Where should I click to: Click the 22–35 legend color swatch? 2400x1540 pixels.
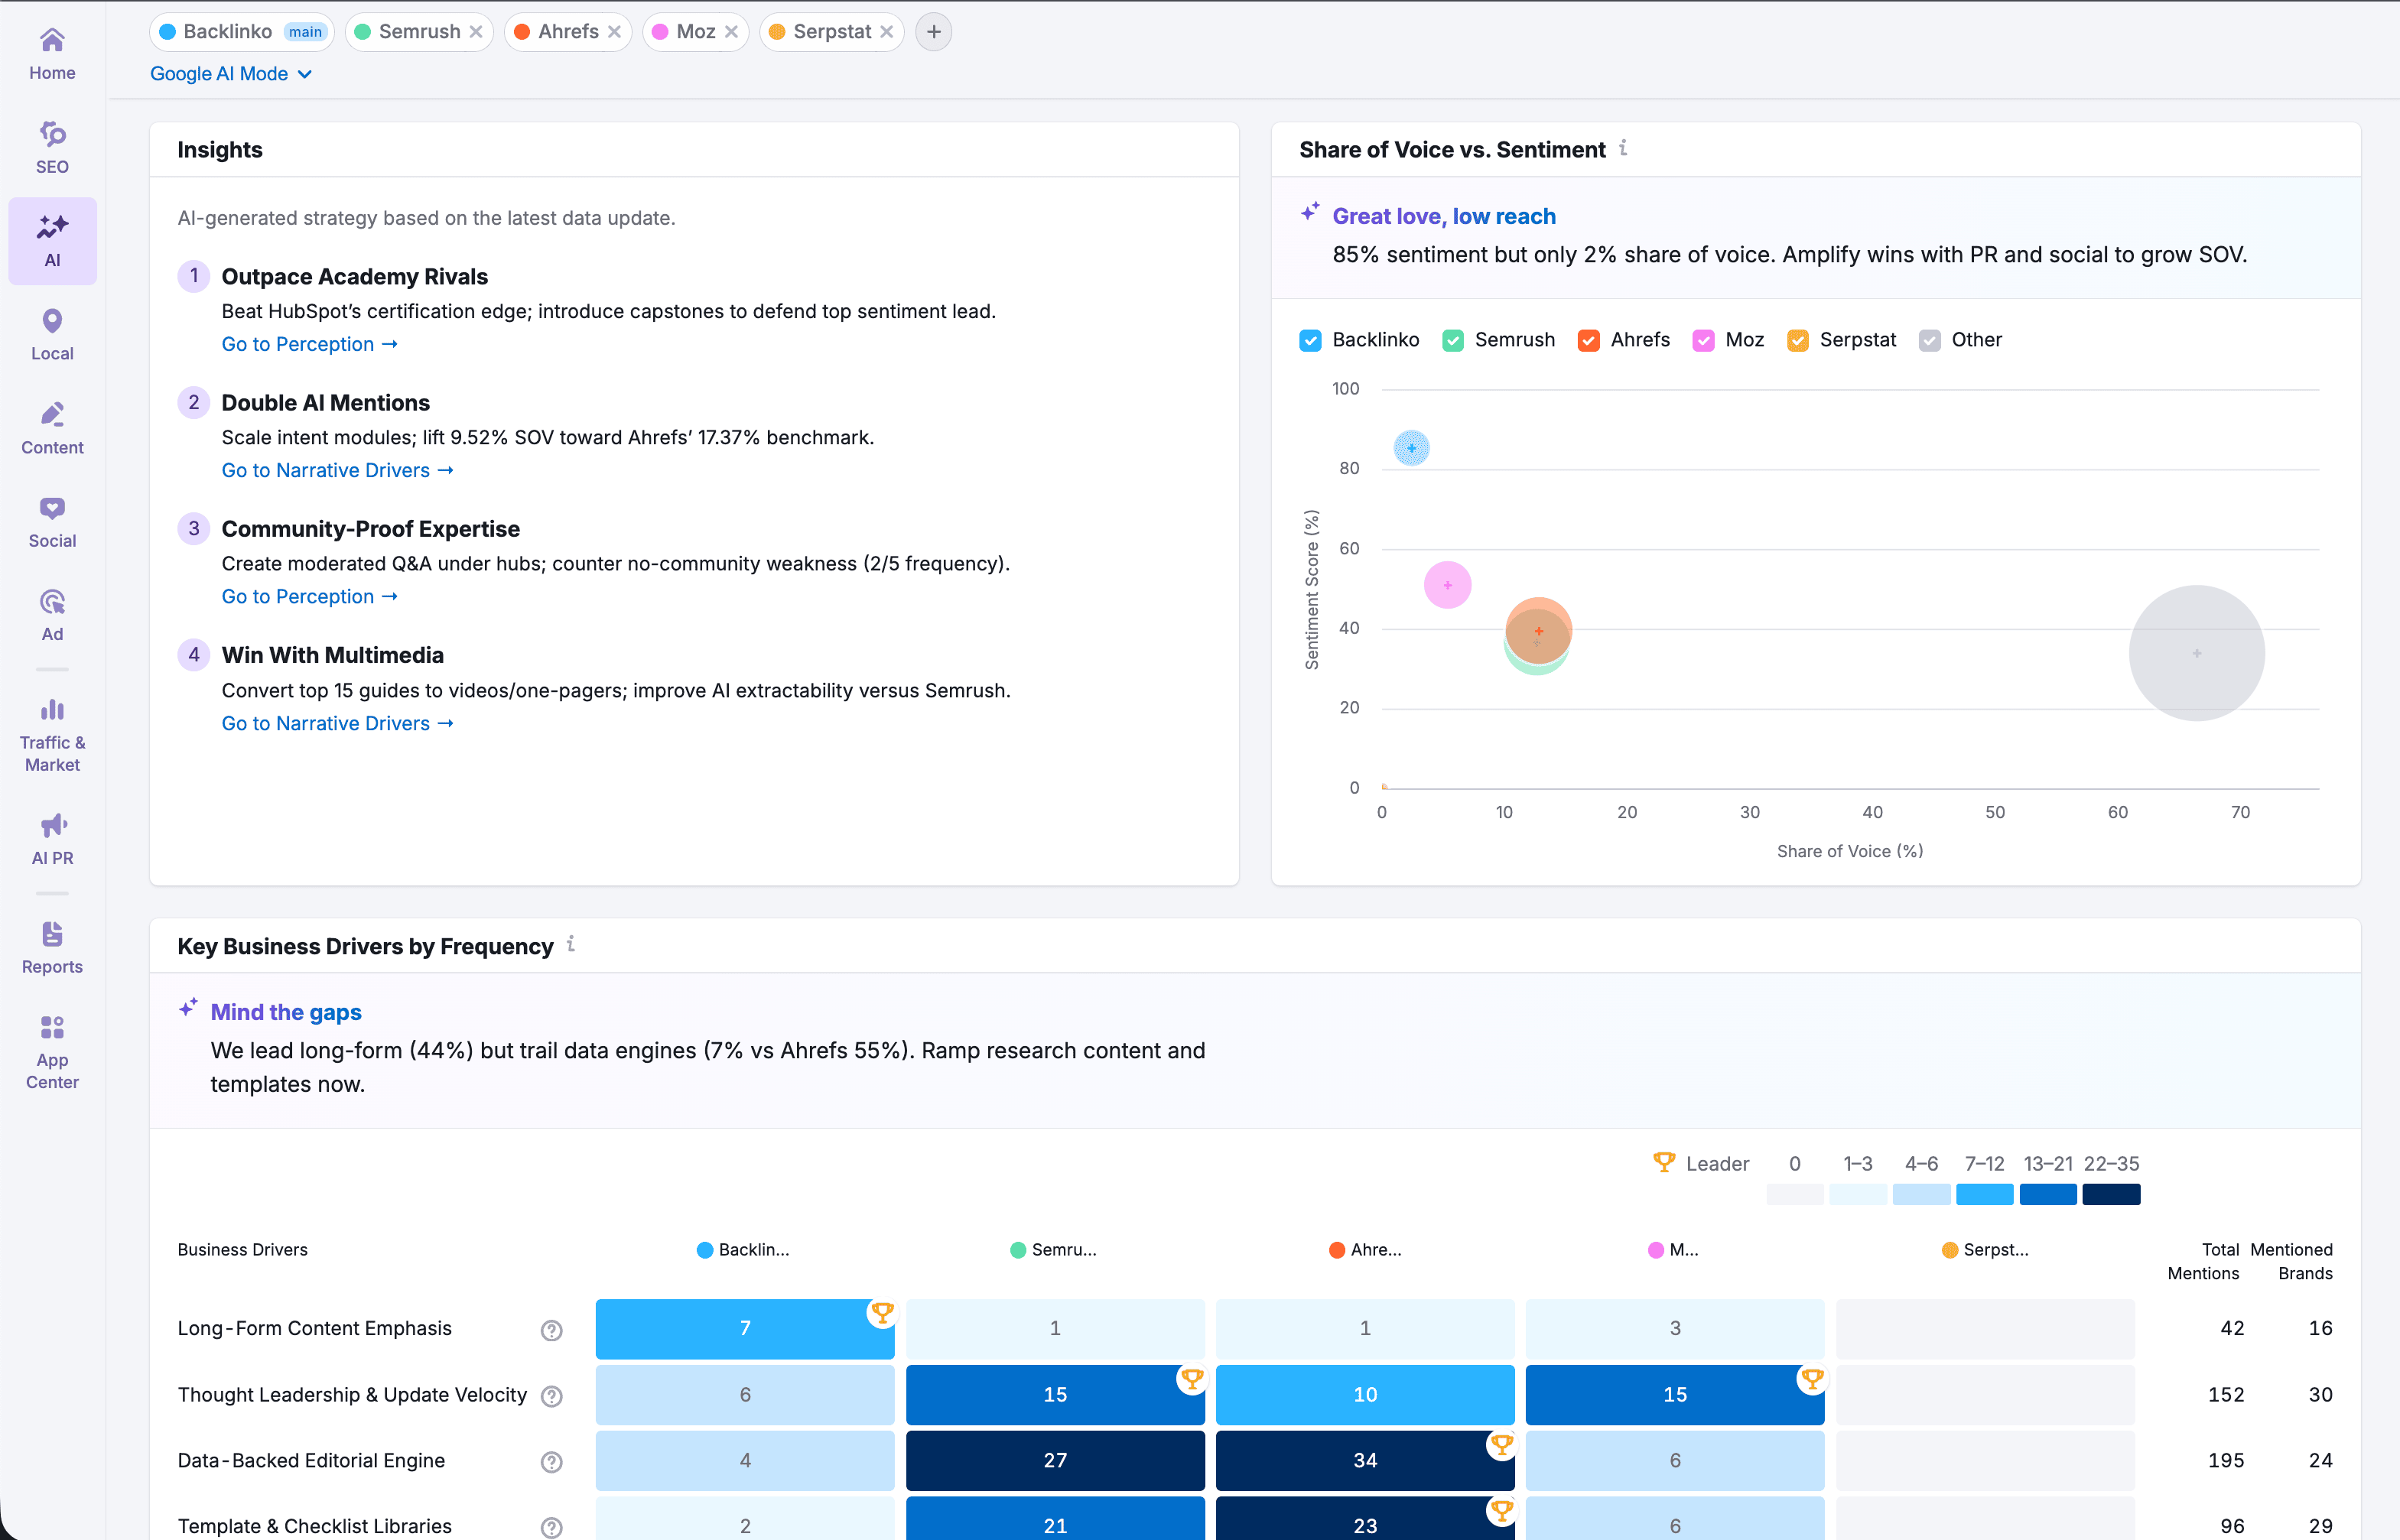[x=2111, y=1194]
